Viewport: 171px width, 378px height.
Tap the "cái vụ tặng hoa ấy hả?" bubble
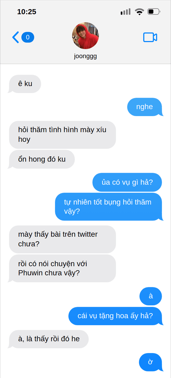[116, 316]
